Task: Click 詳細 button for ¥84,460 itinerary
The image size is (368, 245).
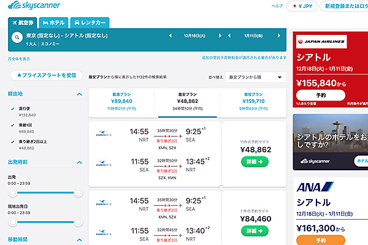Action: point(255,231)
